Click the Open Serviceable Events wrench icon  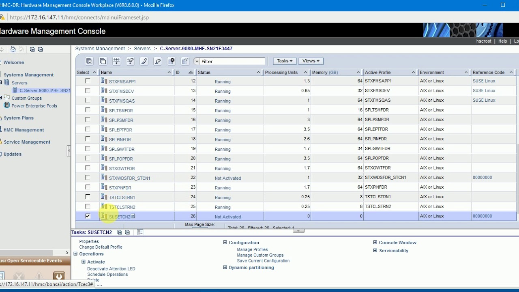(59, 277)
